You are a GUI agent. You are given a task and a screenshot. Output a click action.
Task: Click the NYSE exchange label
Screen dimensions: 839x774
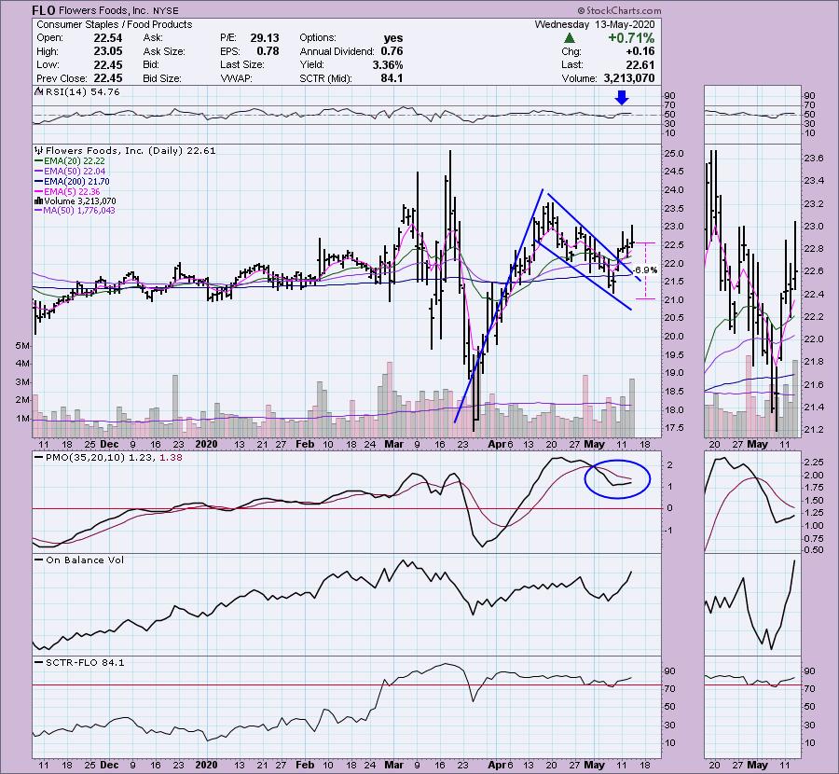pyautogui.click(x=166, y=10)
